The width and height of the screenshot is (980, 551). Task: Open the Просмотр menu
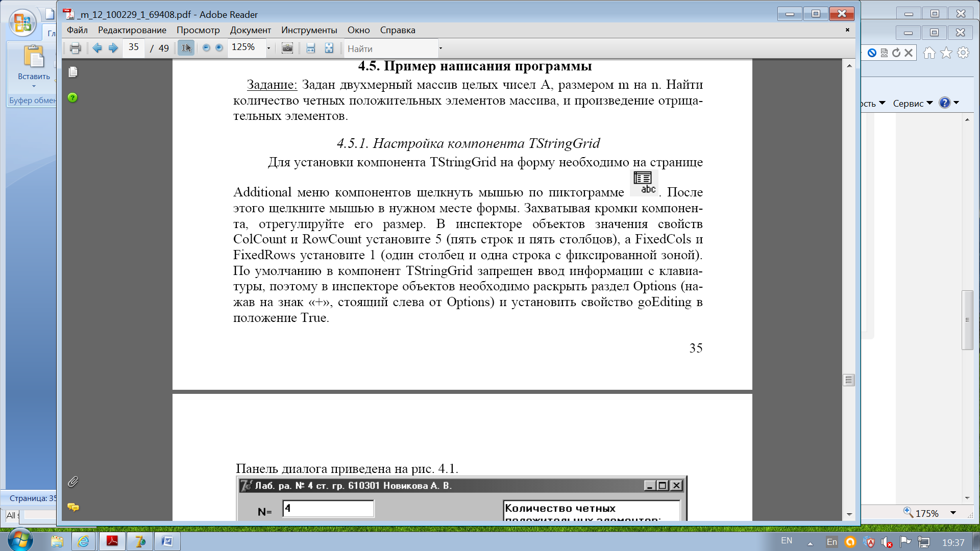[x=198, y=30]
